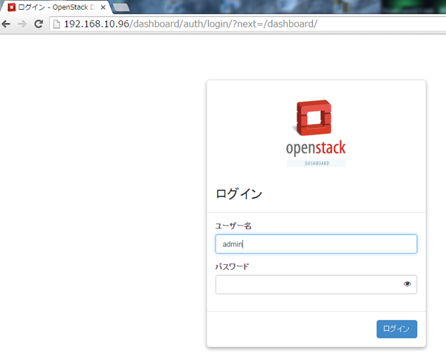Click the ログイン heading text

click(239, 194)
